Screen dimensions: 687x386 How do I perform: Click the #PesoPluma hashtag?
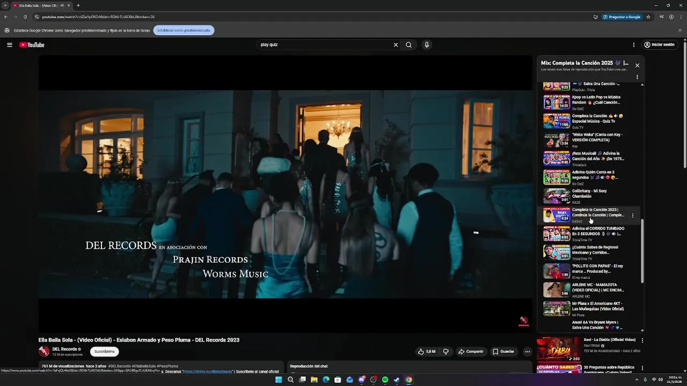click(x=167, y=366)
